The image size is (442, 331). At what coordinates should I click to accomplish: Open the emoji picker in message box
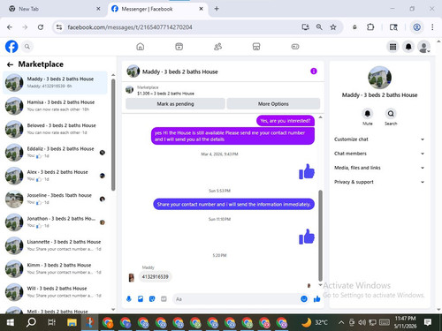[304, 299]
